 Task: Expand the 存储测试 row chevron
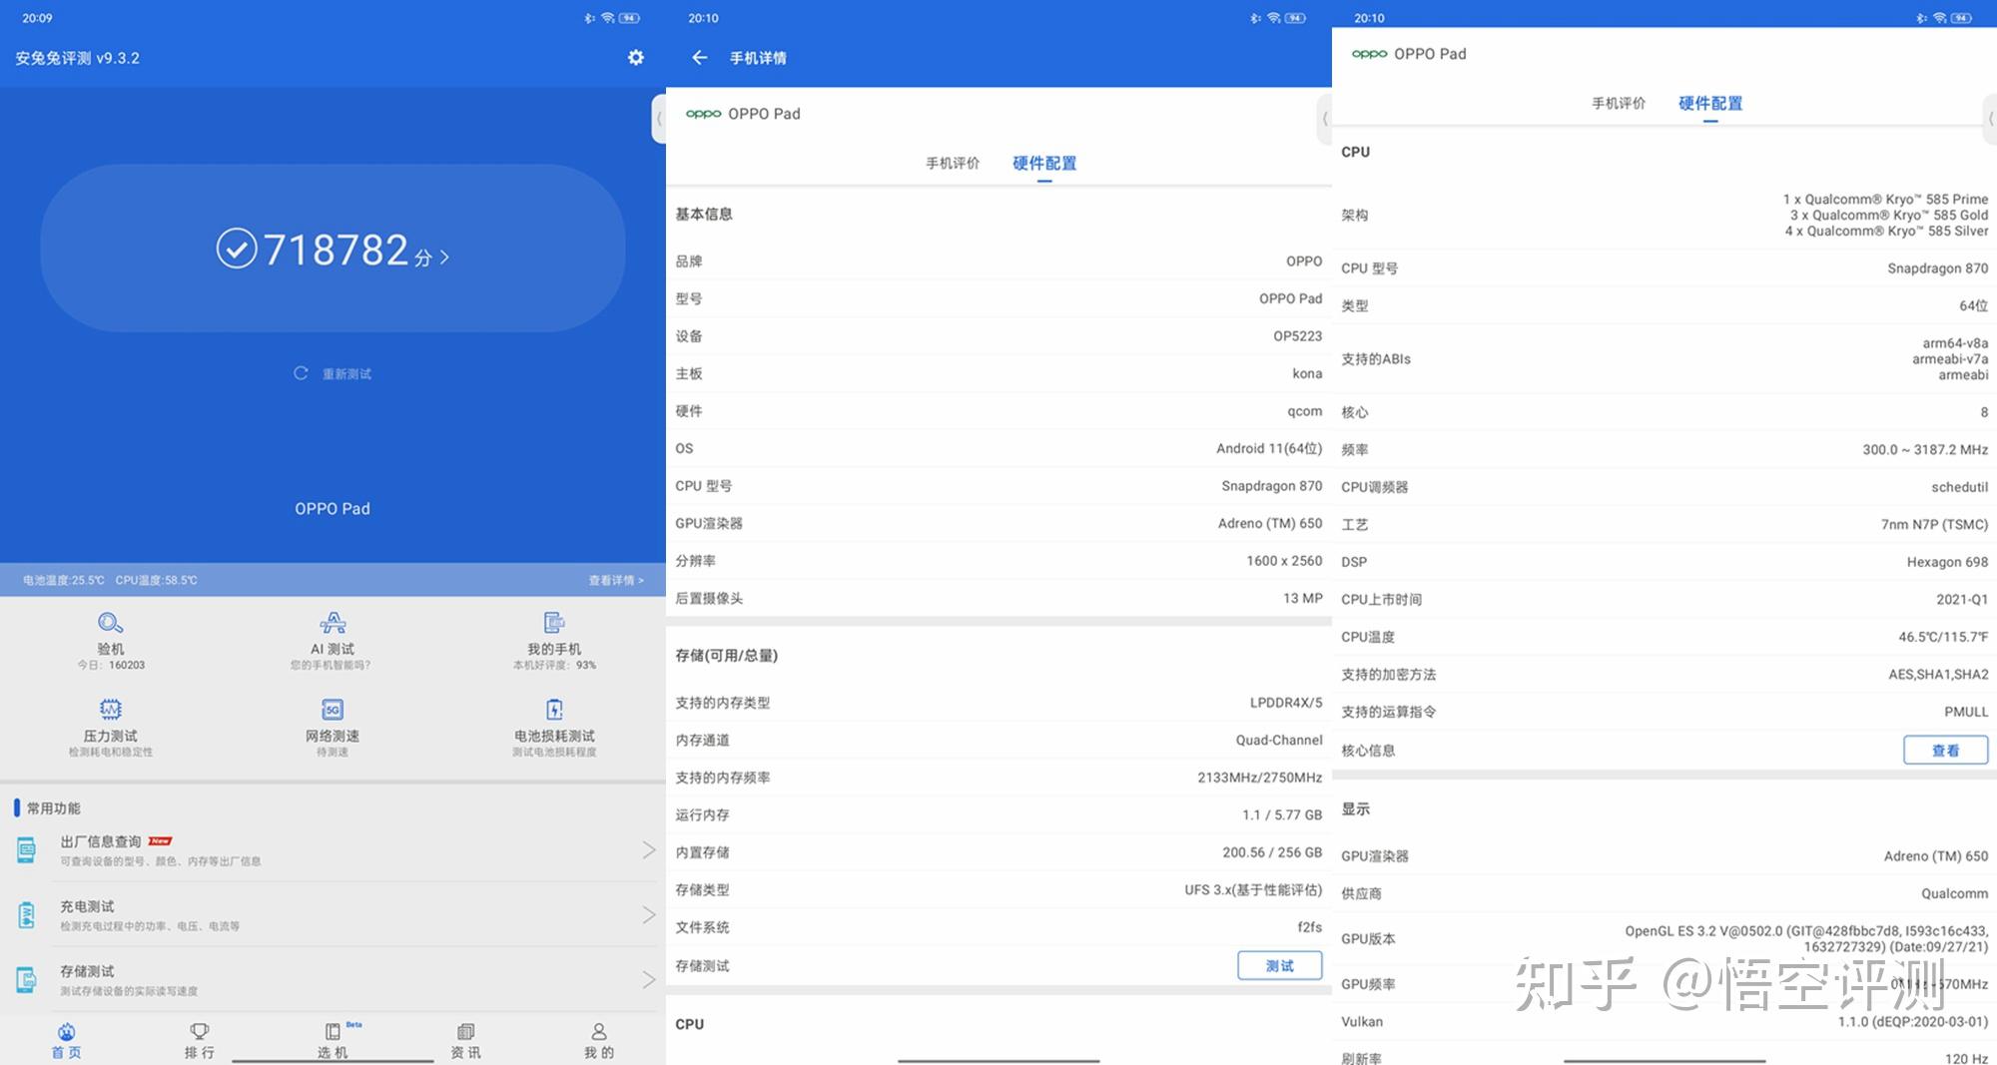649,980
